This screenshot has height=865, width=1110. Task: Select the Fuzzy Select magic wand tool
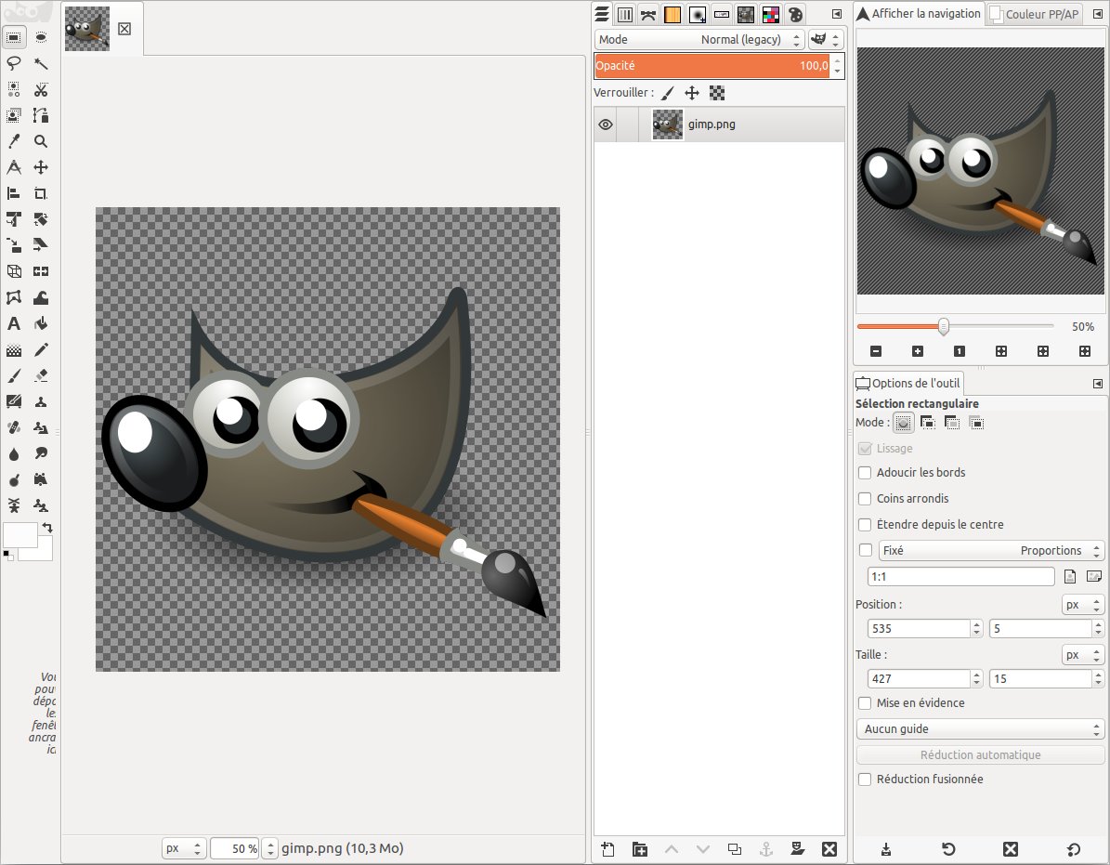[41, 63]
